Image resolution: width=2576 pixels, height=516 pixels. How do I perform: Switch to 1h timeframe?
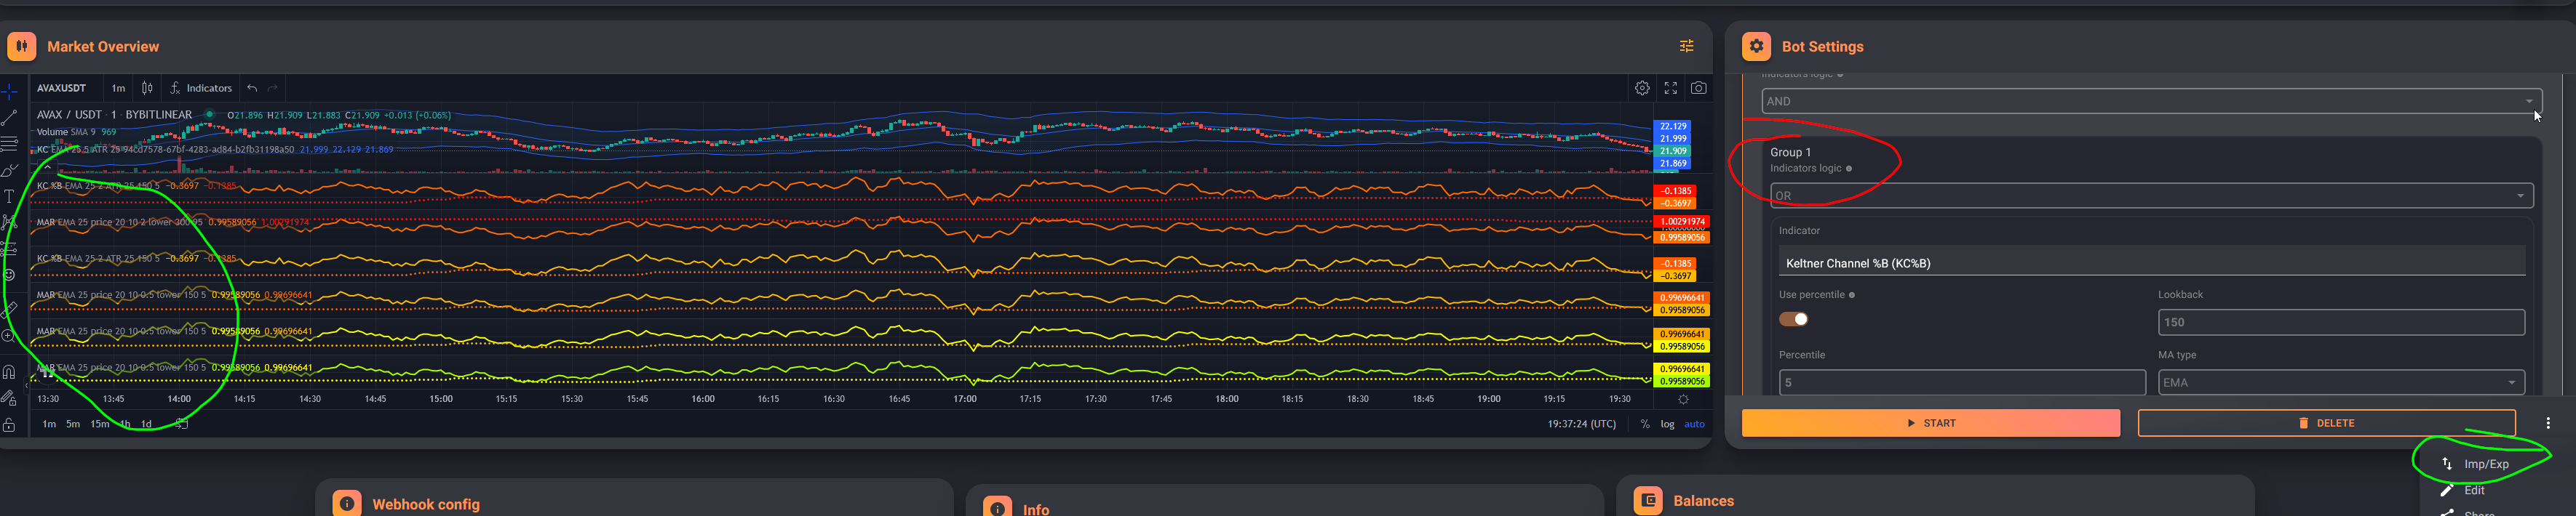point(125,424)
